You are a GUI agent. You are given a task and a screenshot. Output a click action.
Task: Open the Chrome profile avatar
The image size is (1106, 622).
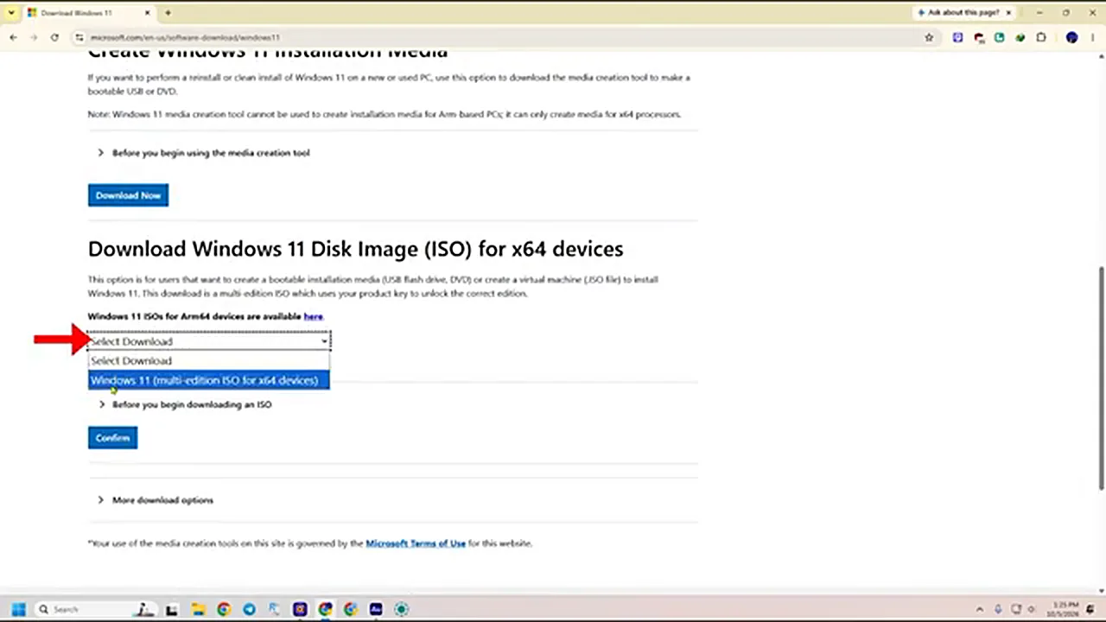(x=1071, y=37)
